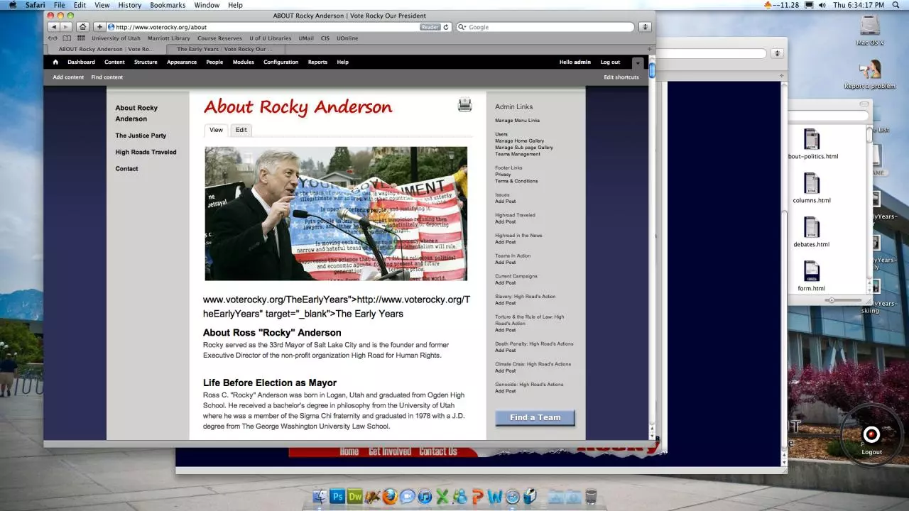Click Manage Menu Links admin link
The image size is (909, 511).
click(x=517, y=121)
